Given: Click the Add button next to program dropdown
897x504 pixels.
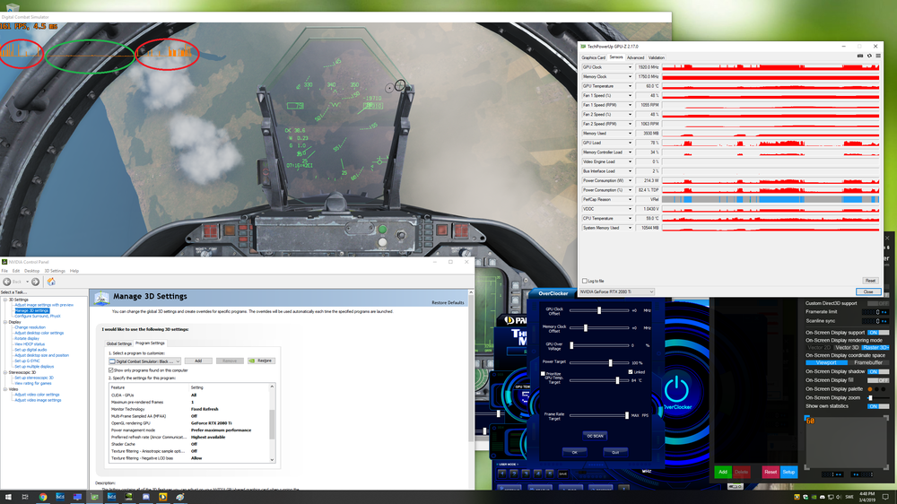Looking at the screenshot, I should tap(198, 361).
